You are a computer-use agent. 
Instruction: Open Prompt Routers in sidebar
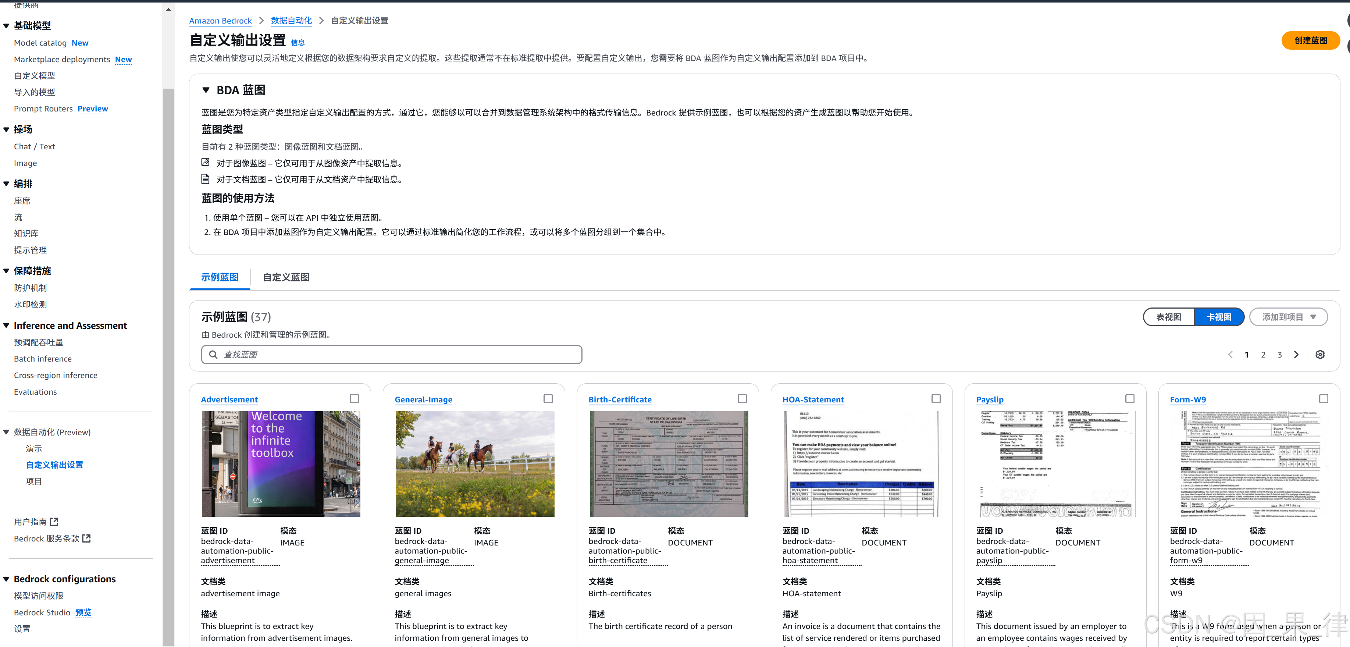point(43,109)
